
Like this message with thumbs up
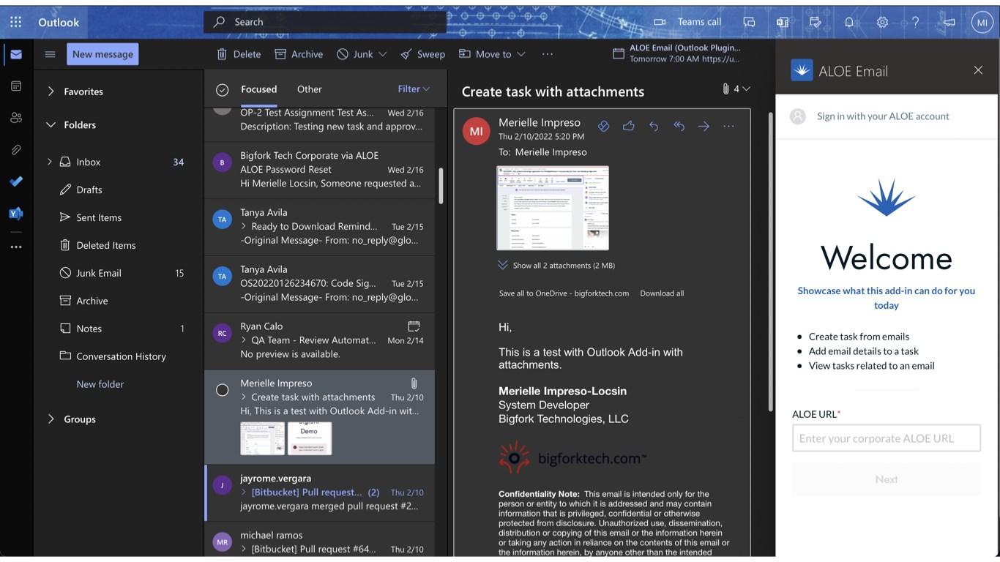coord(629,126)
